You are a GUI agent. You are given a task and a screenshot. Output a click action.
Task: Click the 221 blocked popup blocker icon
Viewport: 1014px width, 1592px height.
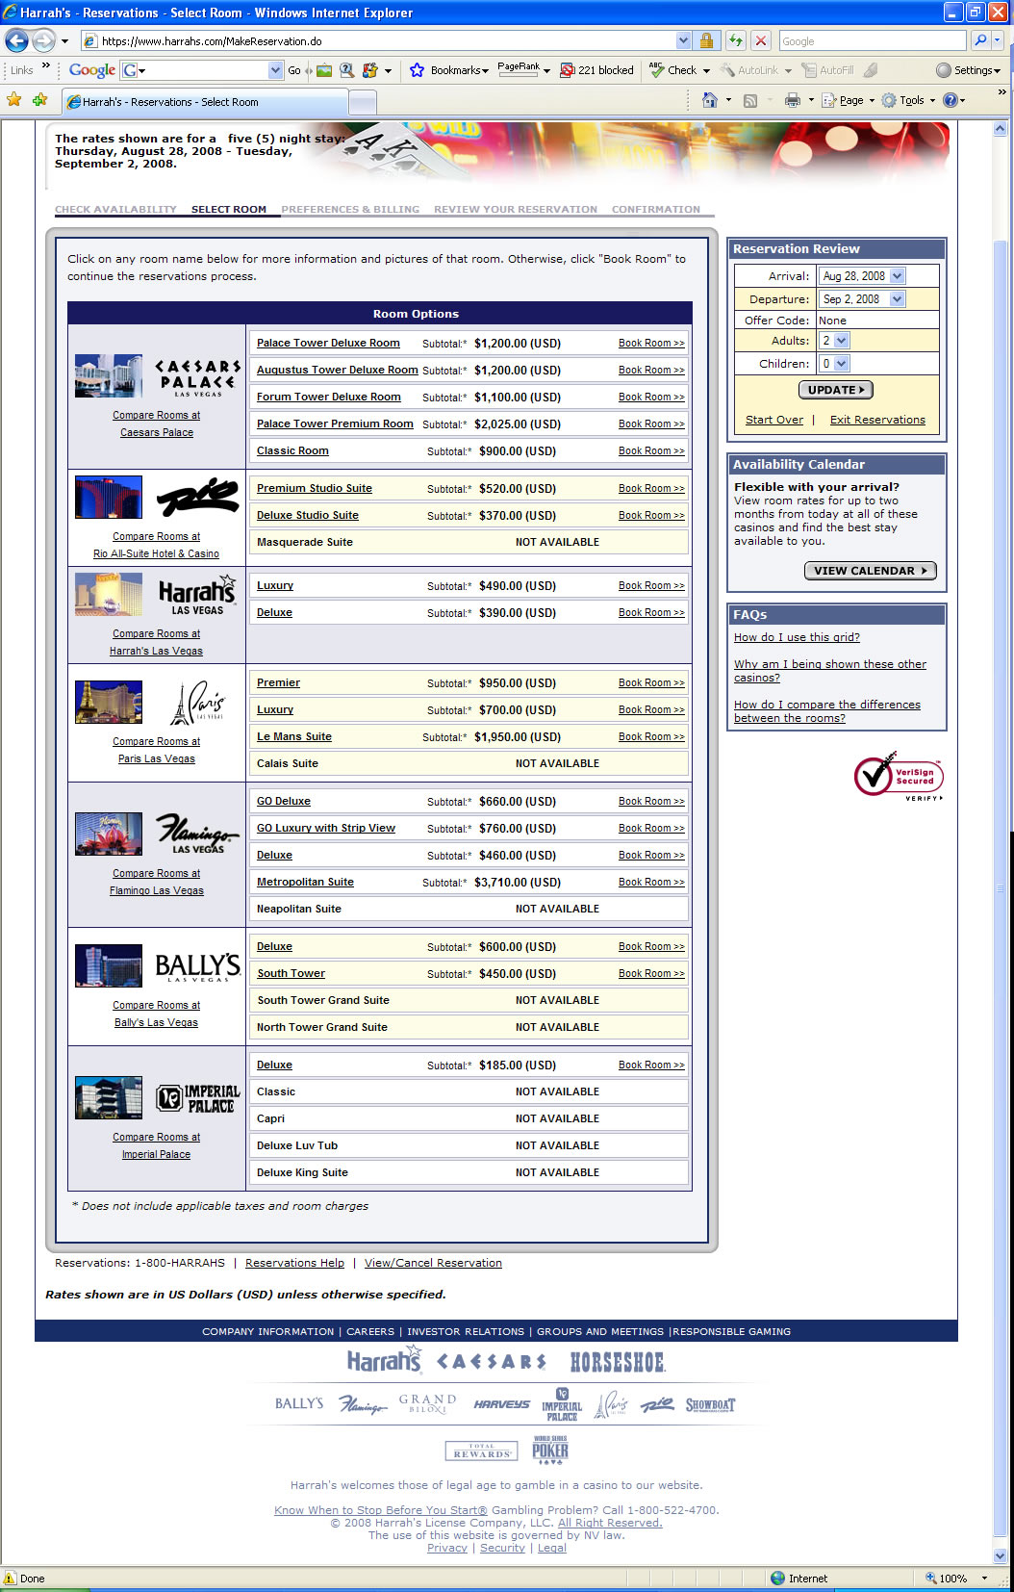click(568, 70)
